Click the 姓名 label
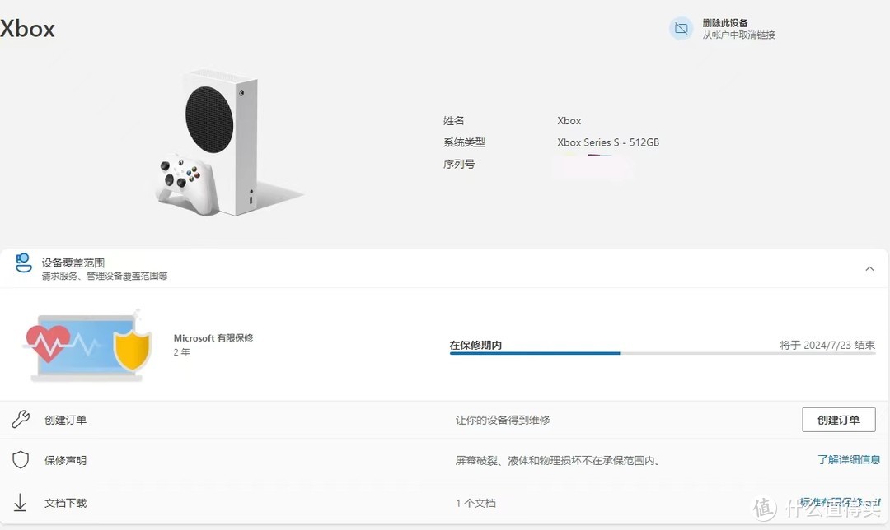890x530 pixels. (x=453, y=120)
